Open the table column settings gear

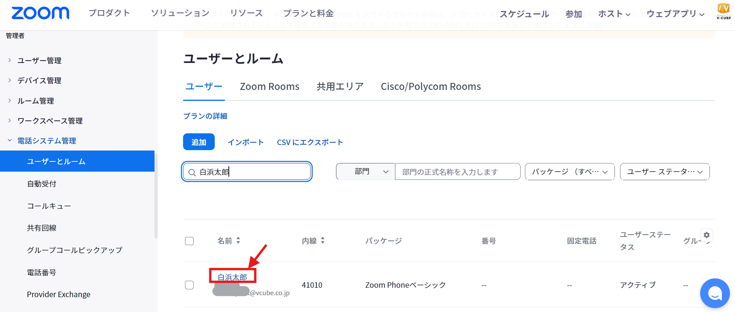point(706,235)
